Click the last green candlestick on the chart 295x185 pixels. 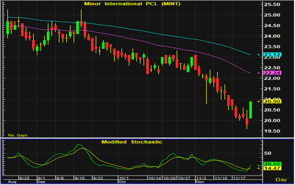click(250, 110)
